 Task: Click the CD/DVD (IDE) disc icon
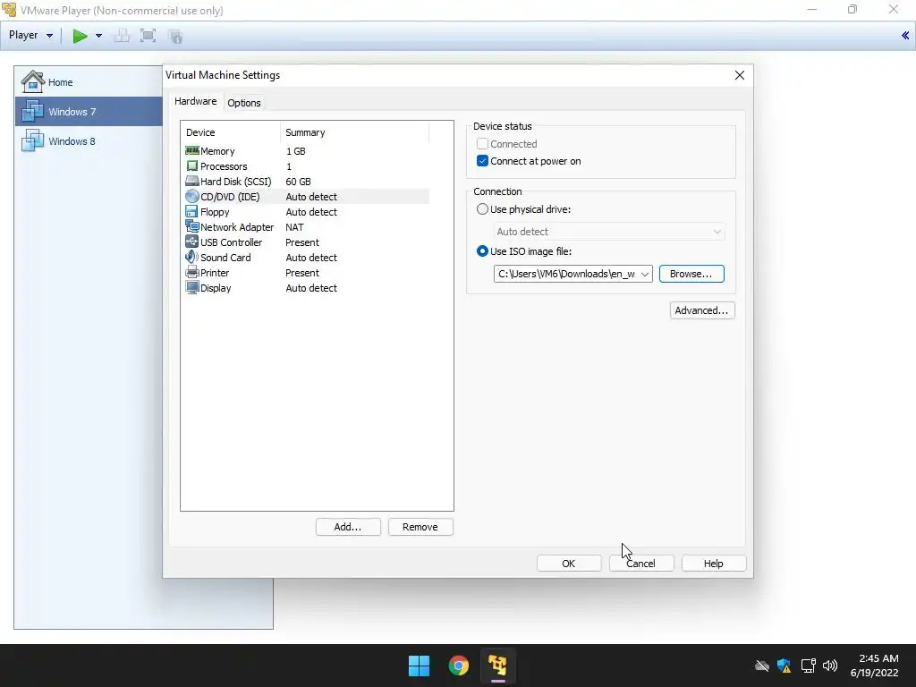(191, 196)
